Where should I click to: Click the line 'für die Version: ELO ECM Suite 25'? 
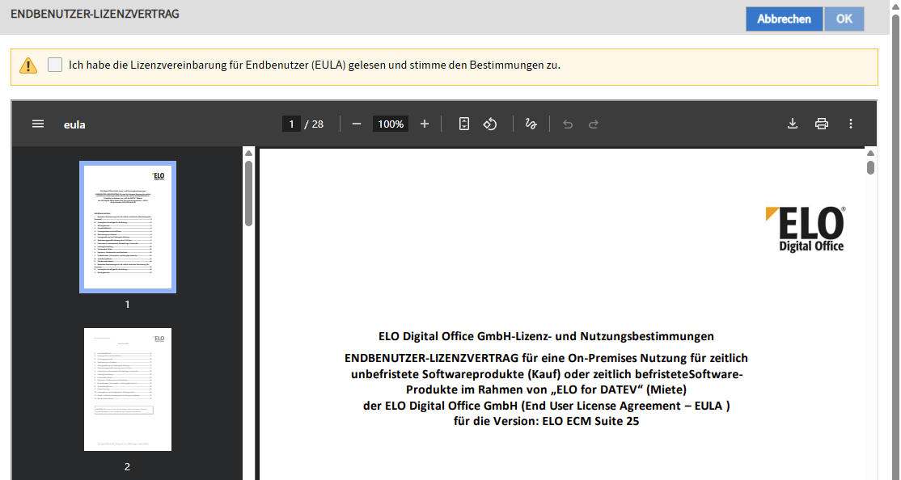[546, 421]
